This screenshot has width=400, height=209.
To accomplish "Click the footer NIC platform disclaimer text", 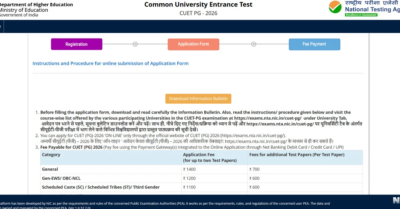I will 165,205.
